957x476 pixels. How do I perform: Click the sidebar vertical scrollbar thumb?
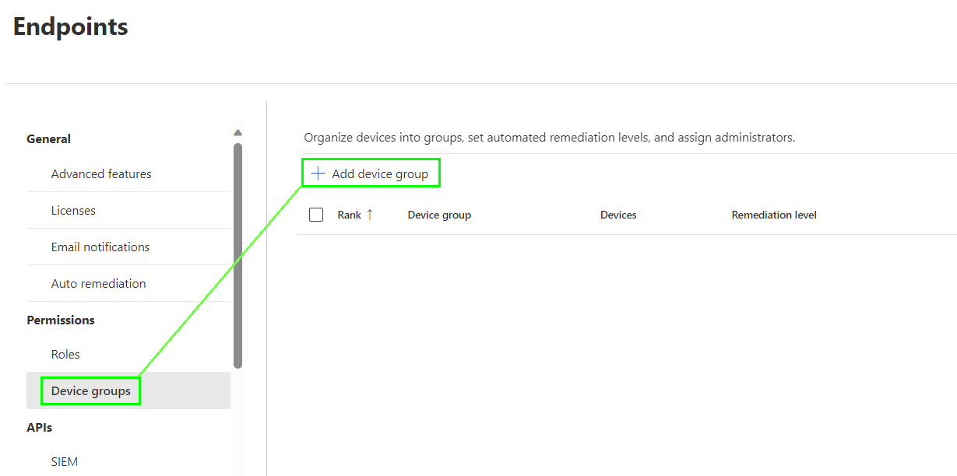[238, 255]
